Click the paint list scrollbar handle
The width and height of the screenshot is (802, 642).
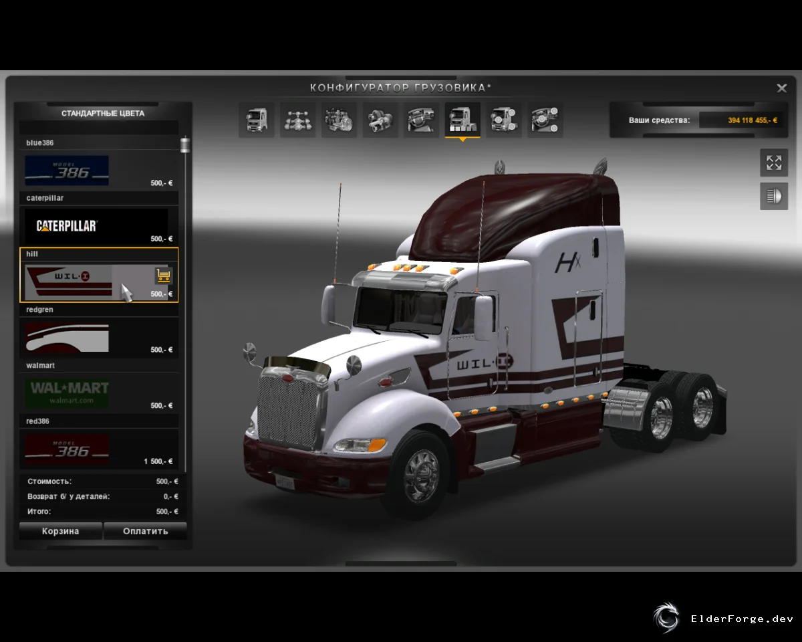[x=185, y=144]
